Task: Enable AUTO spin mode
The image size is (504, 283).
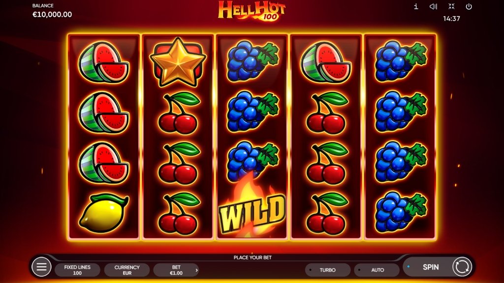Action: tap(378, 270)
